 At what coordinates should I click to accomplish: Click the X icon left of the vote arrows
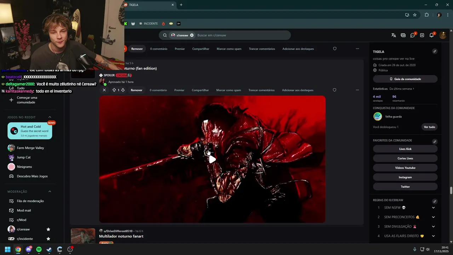104,90
